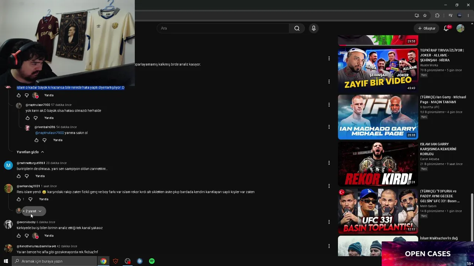The height and width of the screenshot is (266, 474).
Task: Play the 'REKOR KIRDI!' thumbnail
Action: (378, 164)
